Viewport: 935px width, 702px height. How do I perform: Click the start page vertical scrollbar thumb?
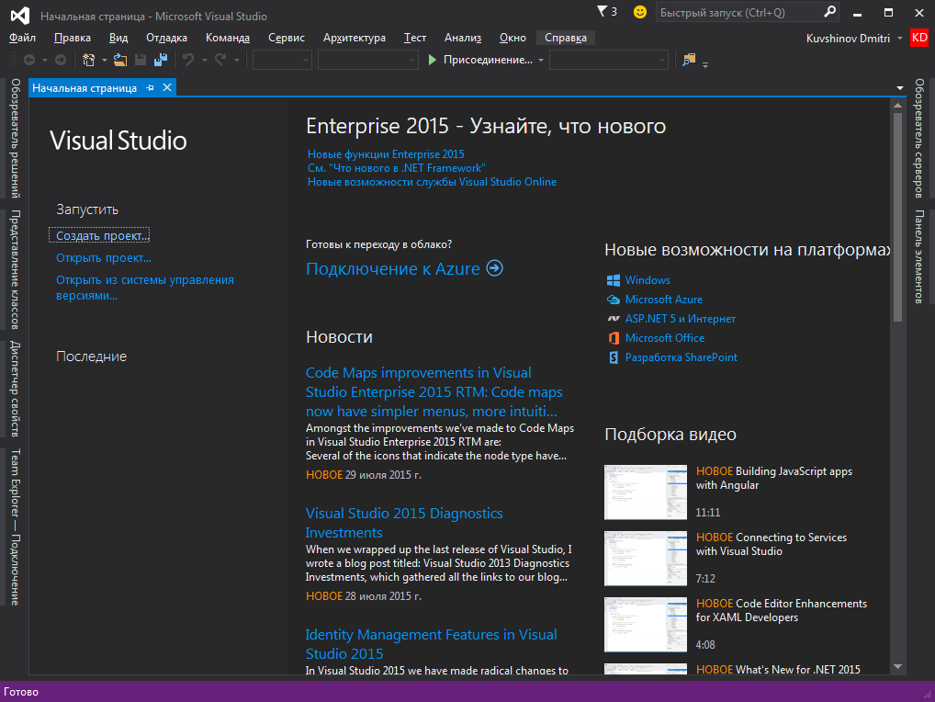tap(897, 216)
